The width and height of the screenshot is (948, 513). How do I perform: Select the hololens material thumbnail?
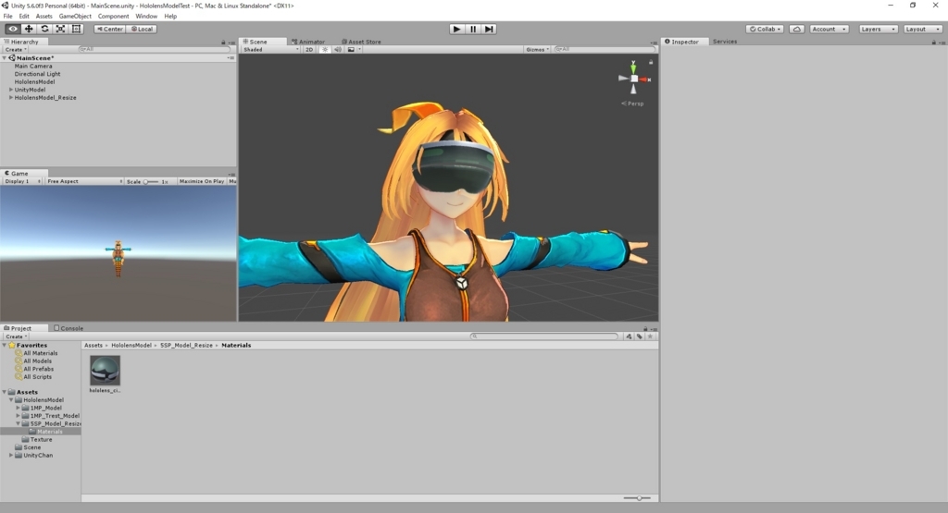pos(106,370)
